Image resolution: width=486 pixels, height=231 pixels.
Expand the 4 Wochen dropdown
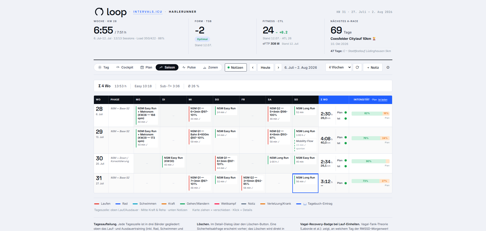(338, 67)
